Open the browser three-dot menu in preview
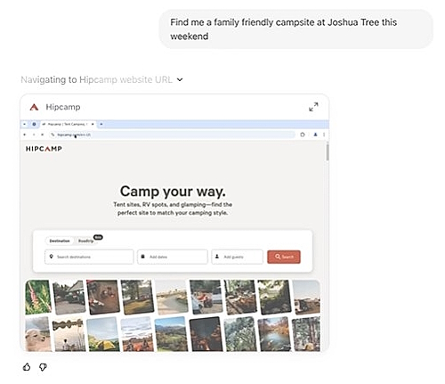 tap(324, 135)
